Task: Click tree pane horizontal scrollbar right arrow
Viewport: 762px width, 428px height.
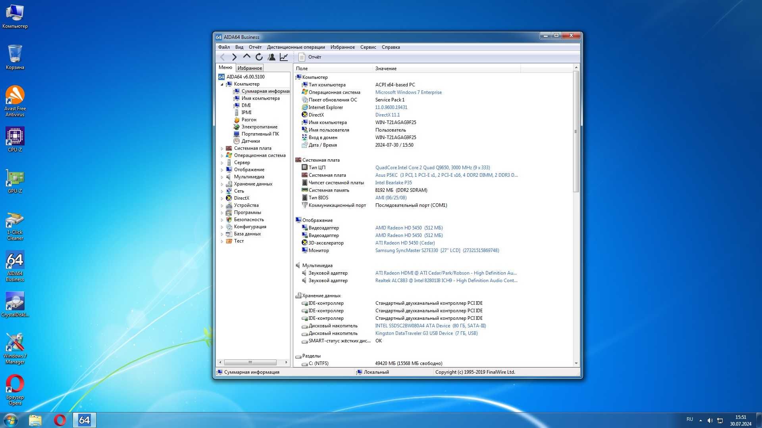Action: [286, 362]
